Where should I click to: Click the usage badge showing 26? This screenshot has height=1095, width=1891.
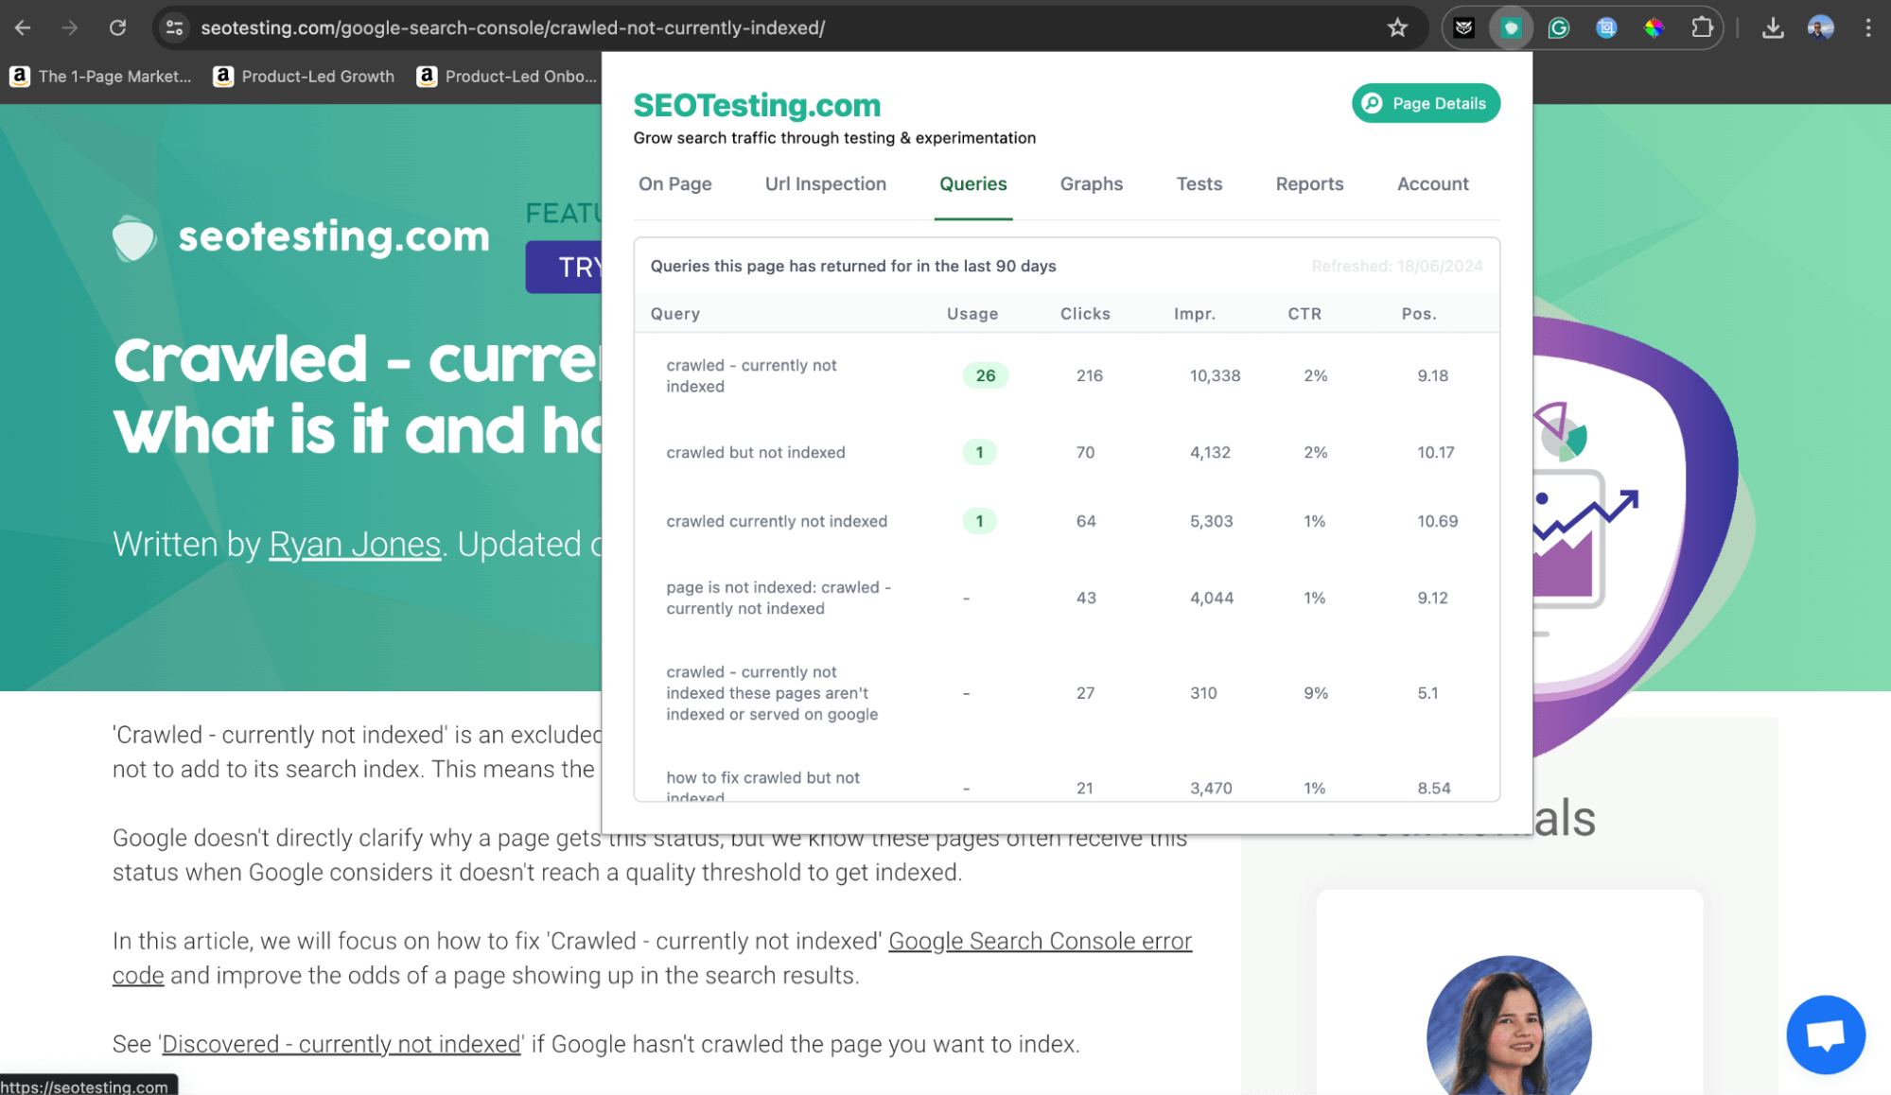click(985, 375)
